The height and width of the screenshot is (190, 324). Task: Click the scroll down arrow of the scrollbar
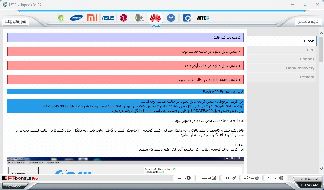click(x=321, y=169)
